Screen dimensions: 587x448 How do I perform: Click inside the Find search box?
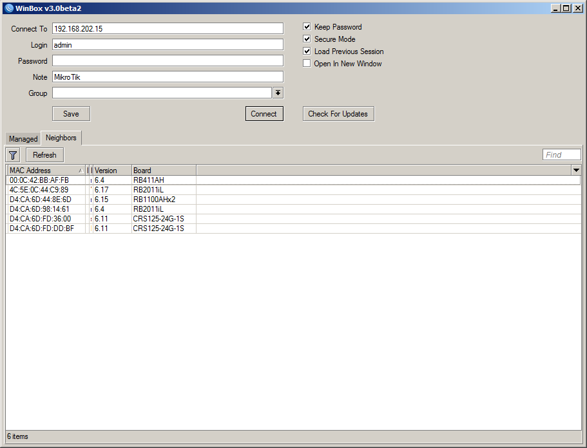(561, 154)
